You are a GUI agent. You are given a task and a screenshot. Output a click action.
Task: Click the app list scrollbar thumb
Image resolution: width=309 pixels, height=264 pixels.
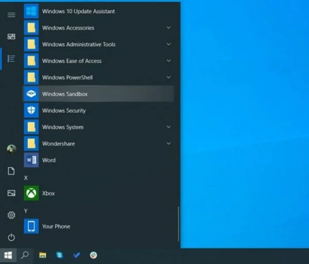click(178, 224)
